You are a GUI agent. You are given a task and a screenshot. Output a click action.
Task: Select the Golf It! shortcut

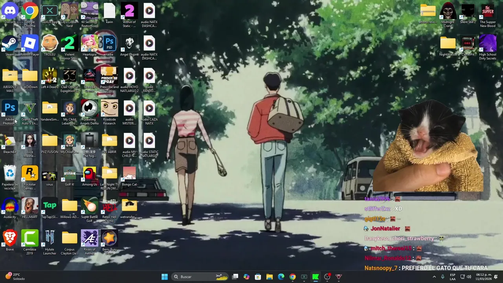[70, 176]
